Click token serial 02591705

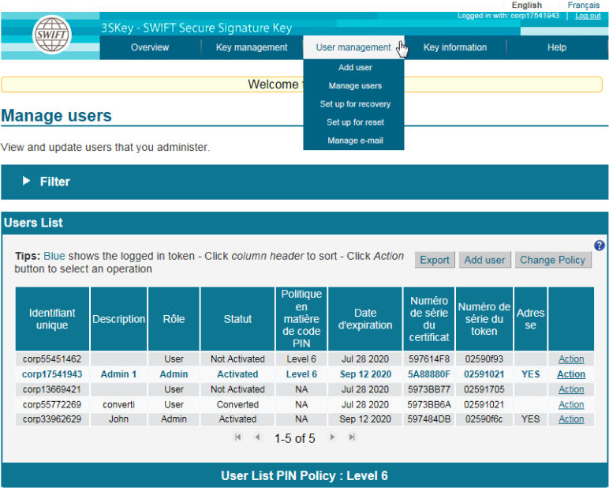click(484, 389)
